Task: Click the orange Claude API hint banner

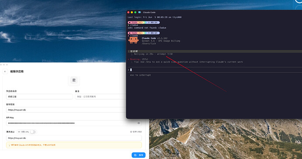Action: click(74, 145)
